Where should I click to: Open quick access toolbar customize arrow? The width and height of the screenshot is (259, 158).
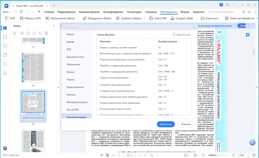coord(39,12)
